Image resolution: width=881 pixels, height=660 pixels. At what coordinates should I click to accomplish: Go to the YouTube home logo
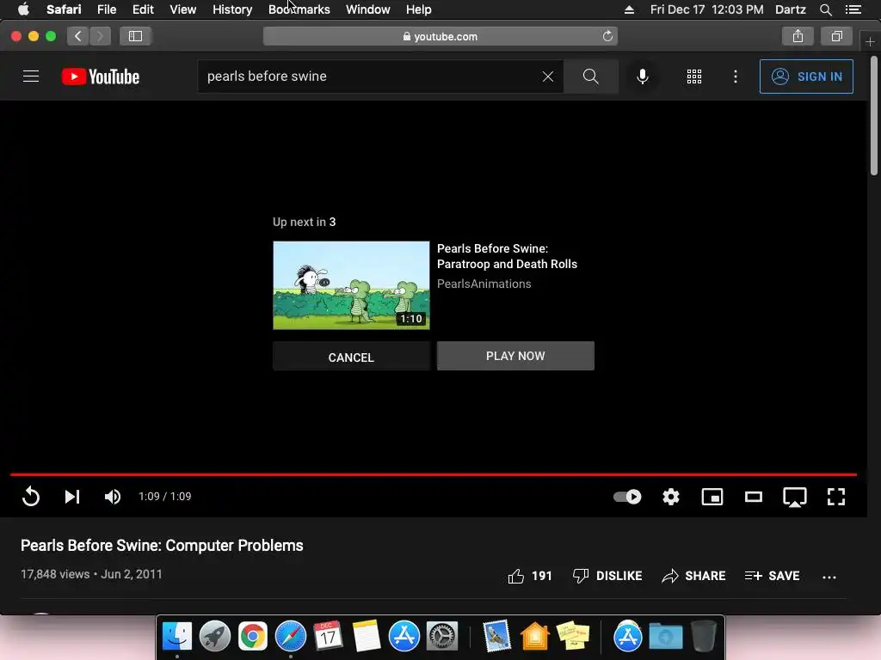click(x=101, y=76)
